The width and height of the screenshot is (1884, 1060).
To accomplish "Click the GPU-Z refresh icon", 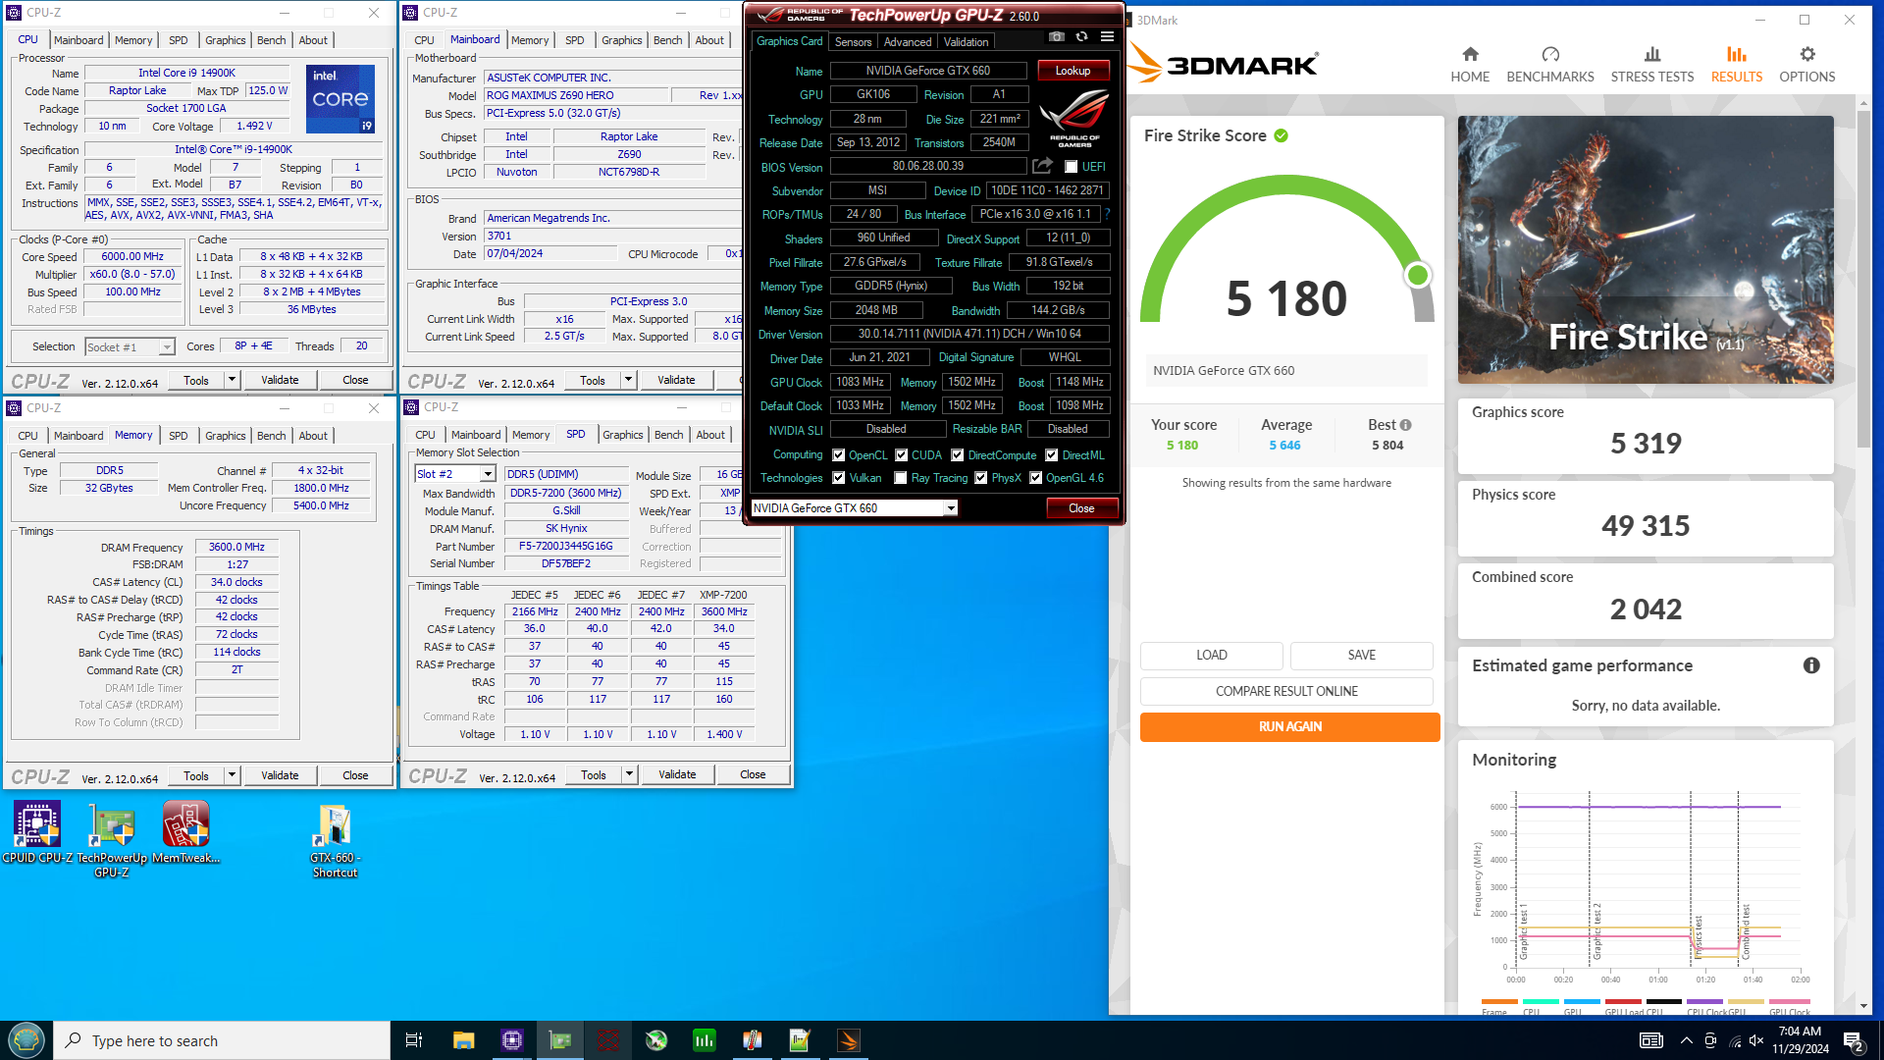I will pos(1081,36).
